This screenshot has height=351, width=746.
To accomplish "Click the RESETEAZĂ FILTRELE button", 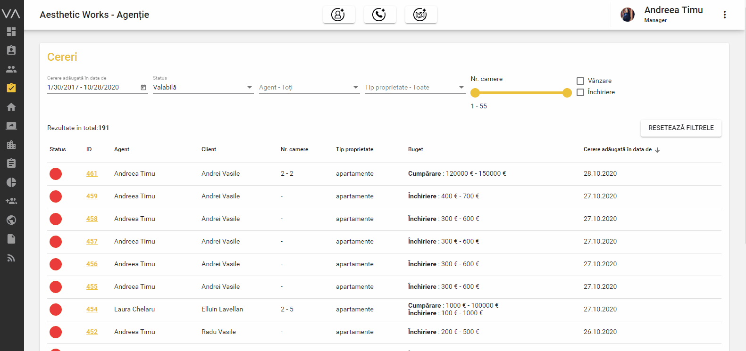I will click(x=680, y=128).
